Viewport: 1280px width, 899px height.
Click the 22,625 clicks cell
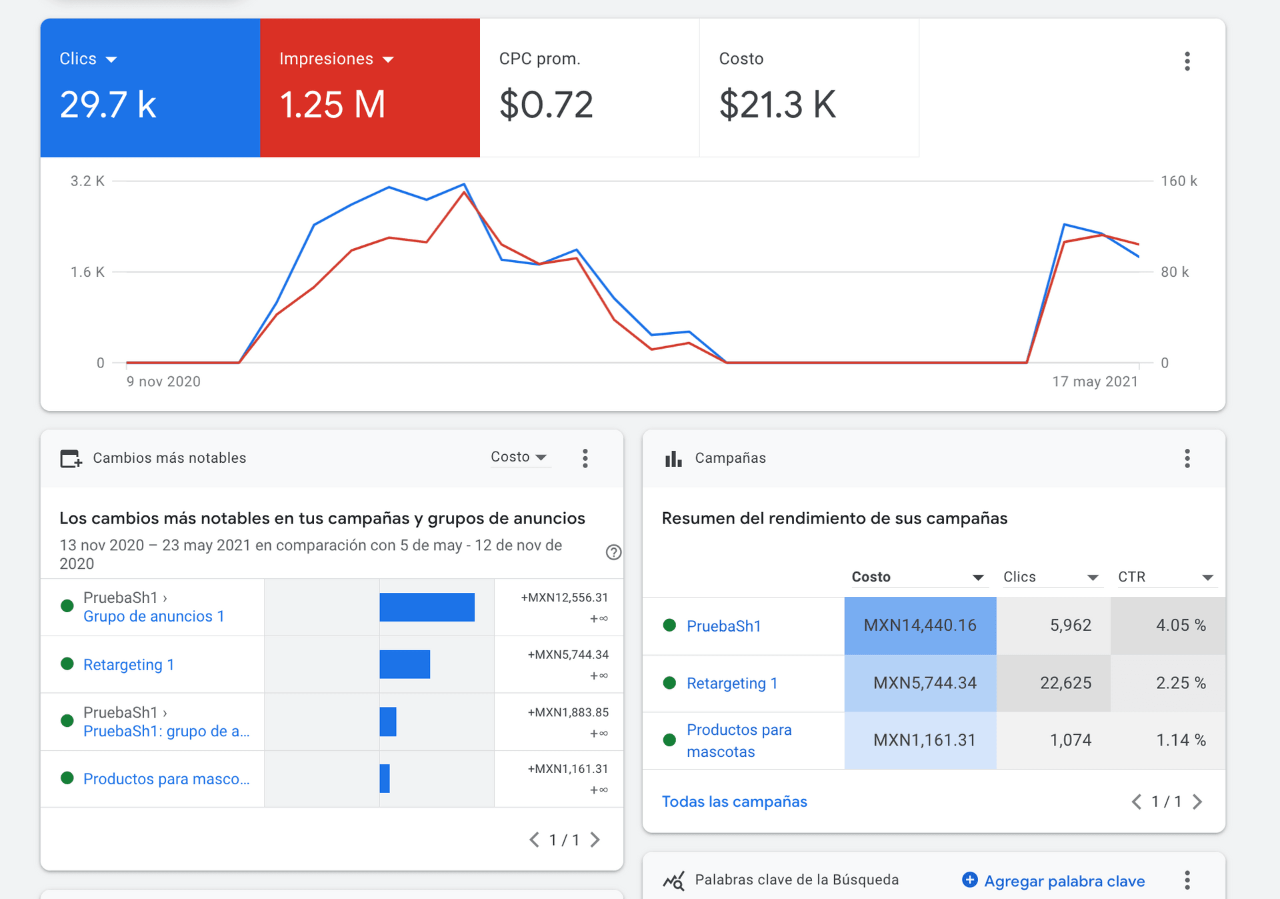pyautogui.click(x=1053, y=683)
